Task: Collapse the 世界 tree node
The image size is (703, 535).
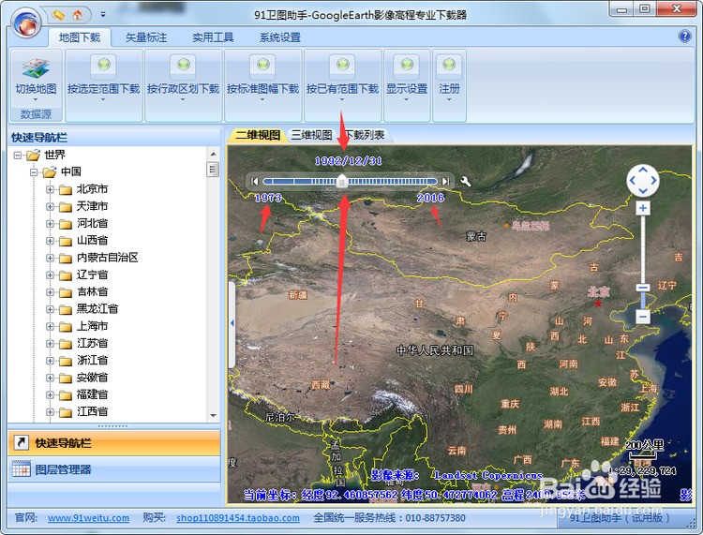Action: pos(18,156)
